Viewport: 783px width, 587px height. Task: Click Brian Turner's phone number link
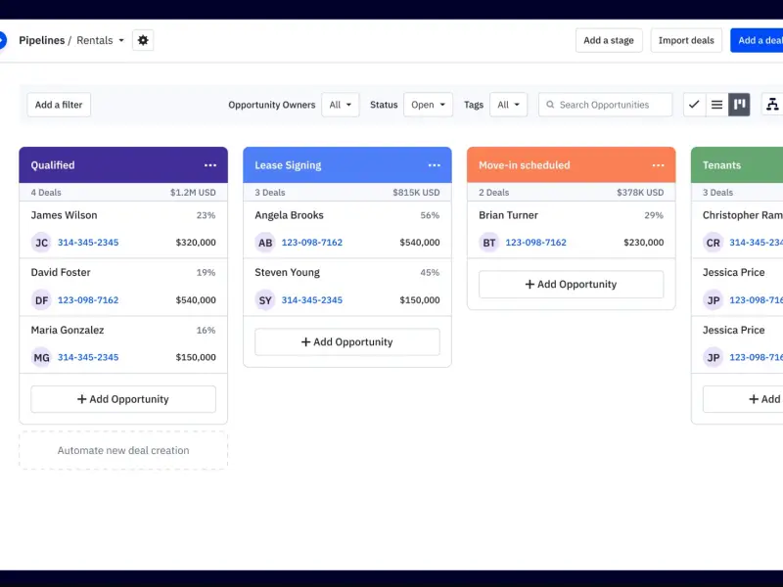535,243
